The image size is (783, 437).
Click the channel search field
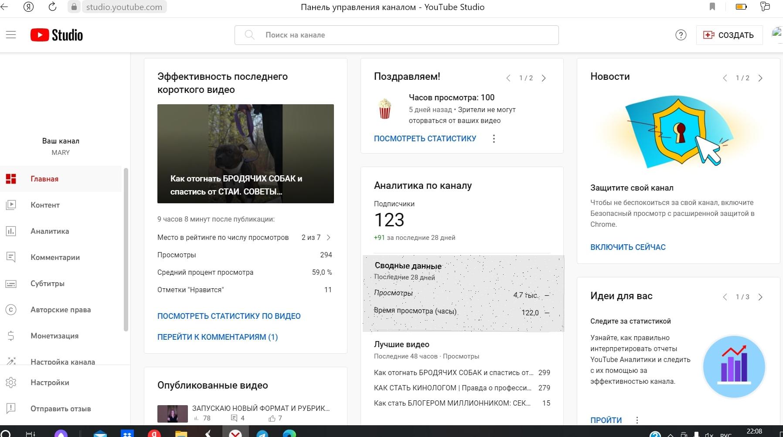tap(396, 35)
